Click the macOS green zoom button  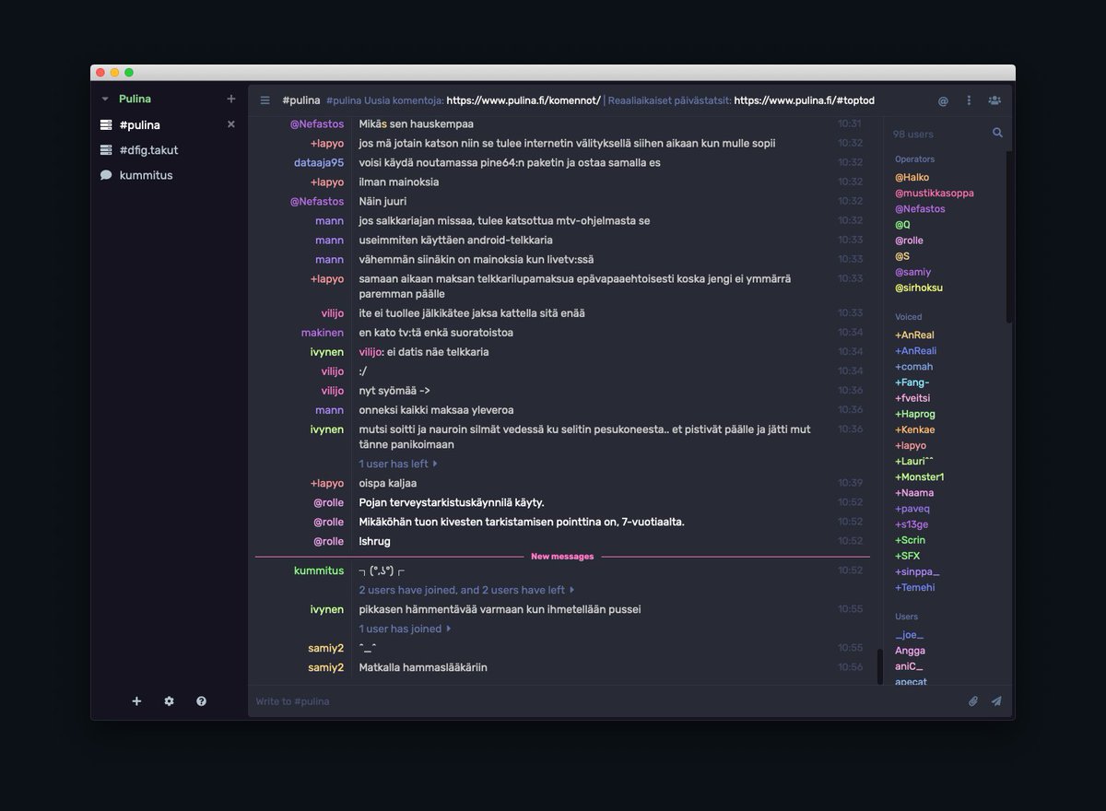click(x=129, y=72)
